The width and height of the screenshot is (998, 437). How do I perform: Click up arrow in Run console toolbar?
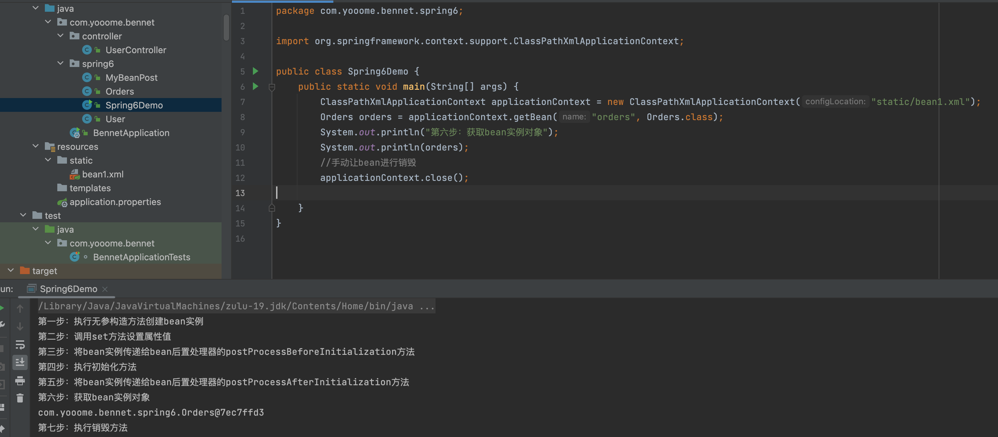(x=20, y=308)
